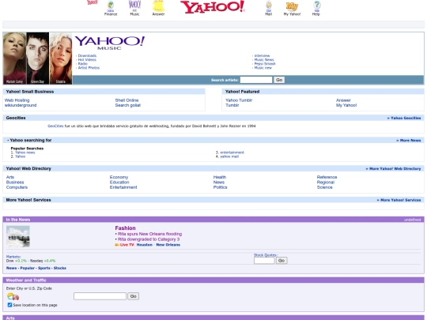Screen dimensions: 427x320
Task: Open the Radio link
Action: [x=83, y=64]
